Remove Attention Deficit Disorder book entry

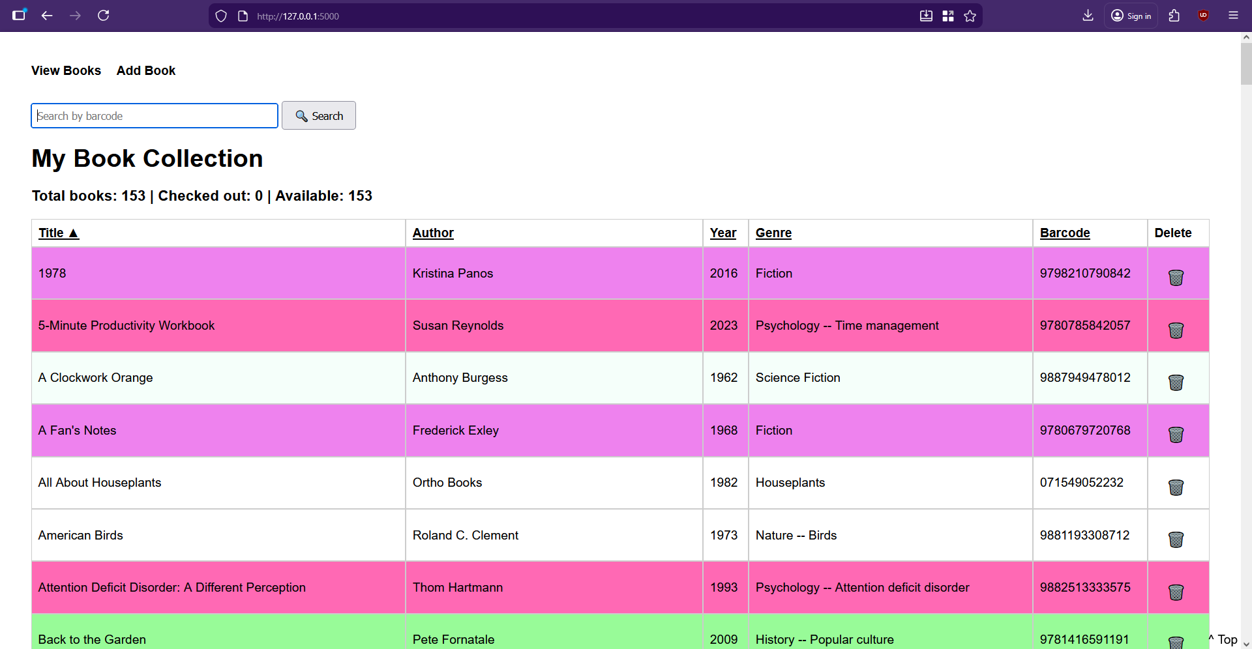tap(1176, 592)
